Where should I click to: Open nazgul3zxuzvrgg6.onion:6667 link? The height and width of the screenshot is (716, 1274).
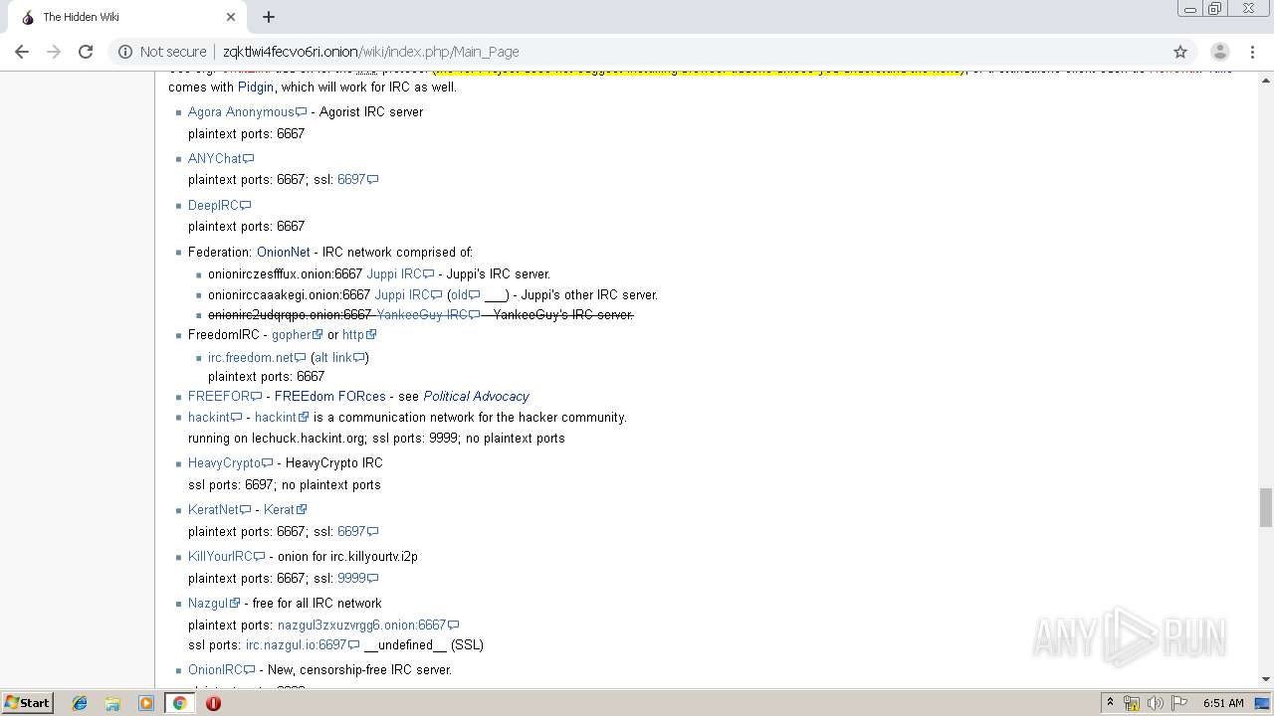(368, 626)
